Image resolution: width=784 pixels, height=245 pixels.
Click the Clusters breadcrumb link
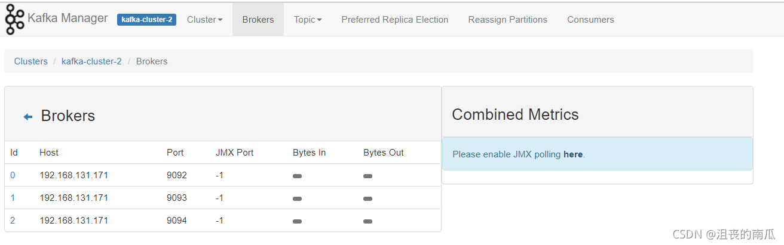(x=31, y=61)
